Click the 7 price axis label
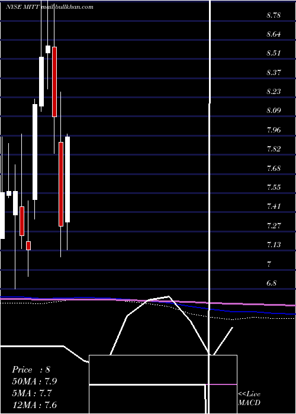The image size is (296, 414). [269, 264]
